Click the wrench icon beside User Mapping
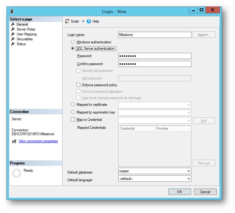Viewport: 235px width, 213px height. tap(13, 34)
